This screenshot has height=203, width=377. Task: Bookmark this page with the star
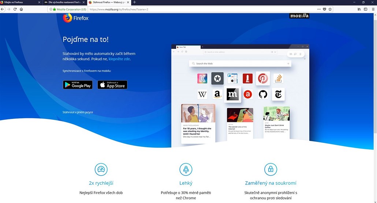tap(330, 9)
